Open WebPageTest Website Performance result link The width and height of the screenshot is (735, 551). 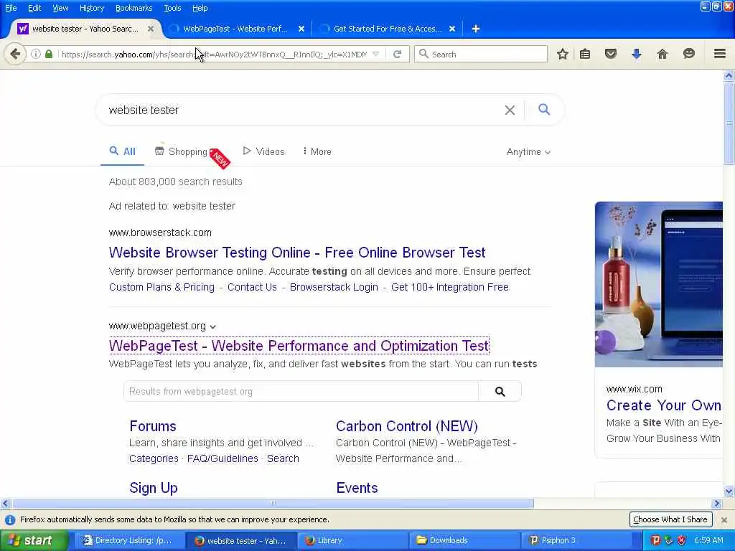coord(299,346)
